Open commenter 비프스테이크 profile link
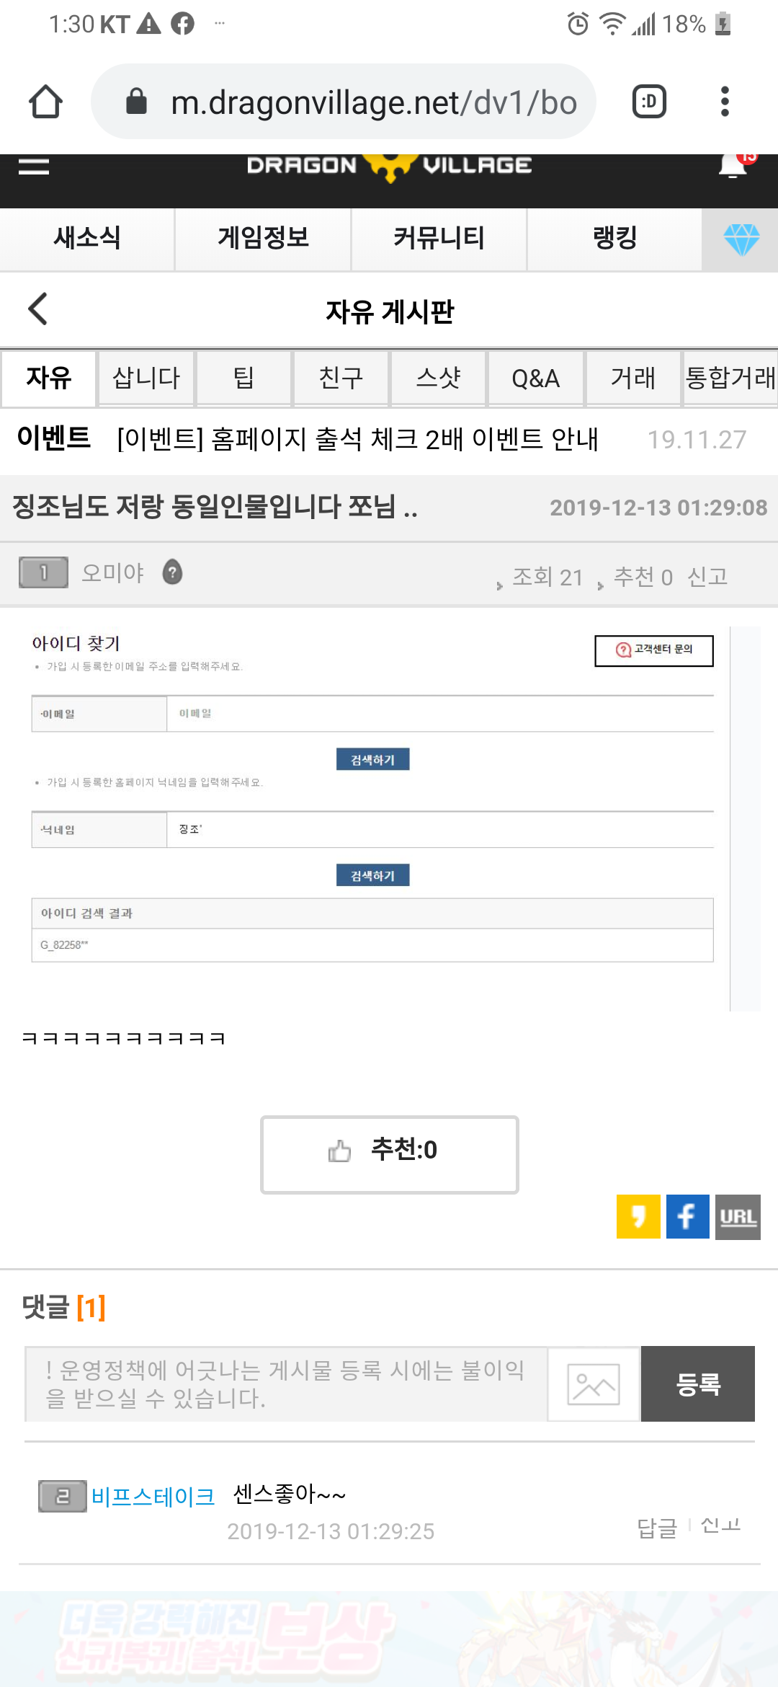Screen dimensions: 778x1687 [153, 1497]
